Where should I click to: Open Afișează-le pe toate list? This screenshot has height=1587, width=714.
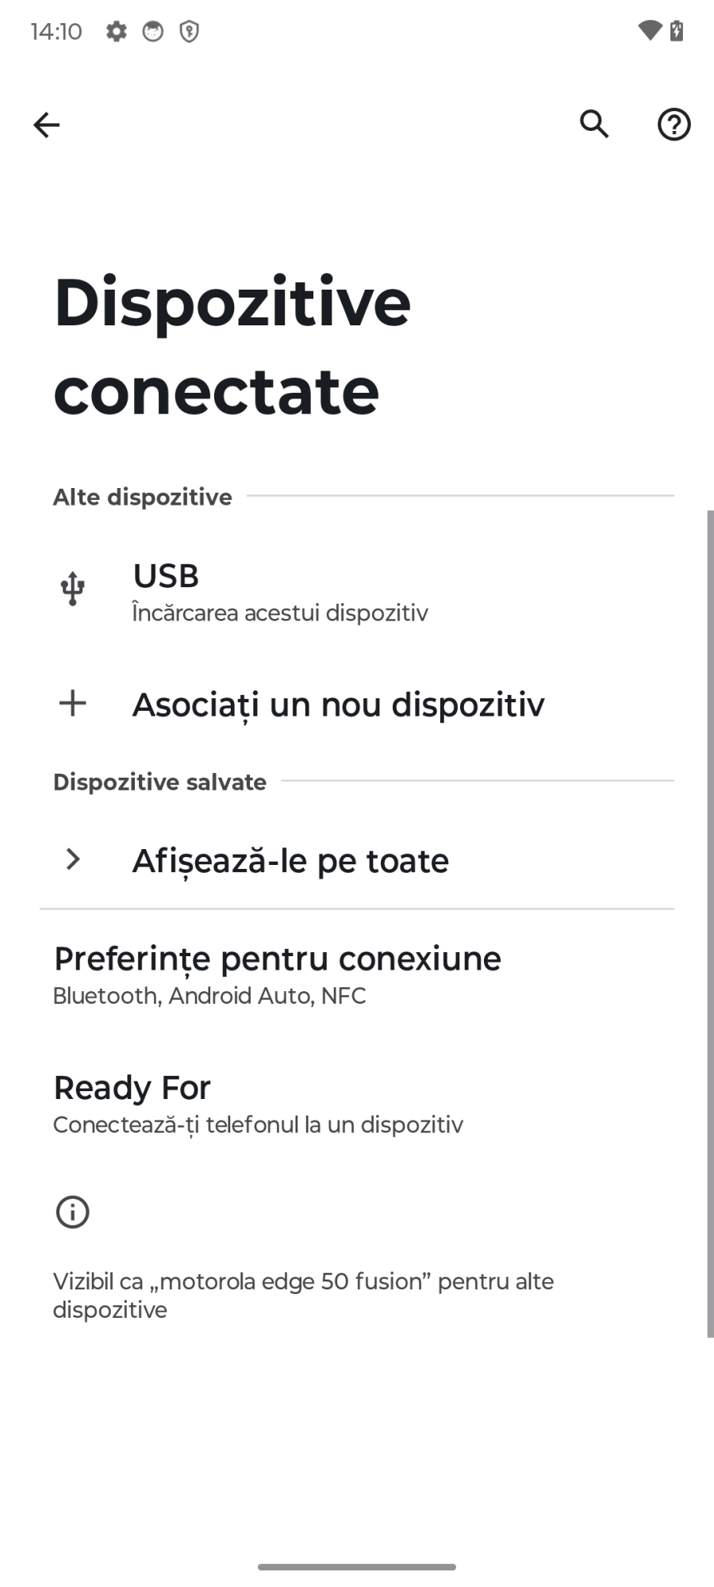pos(290,861)
